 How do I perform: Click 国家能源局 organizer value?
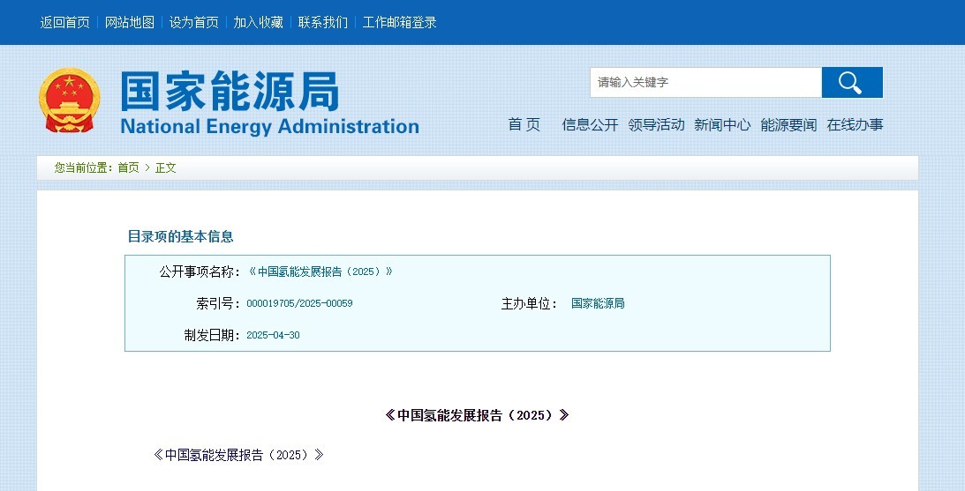598,303
